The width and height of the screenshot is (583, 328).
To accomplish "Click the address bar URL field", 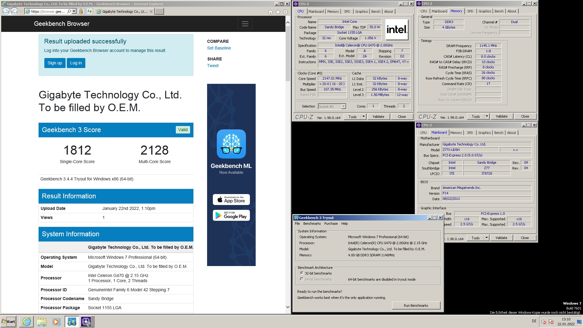I will coord(48,12).
